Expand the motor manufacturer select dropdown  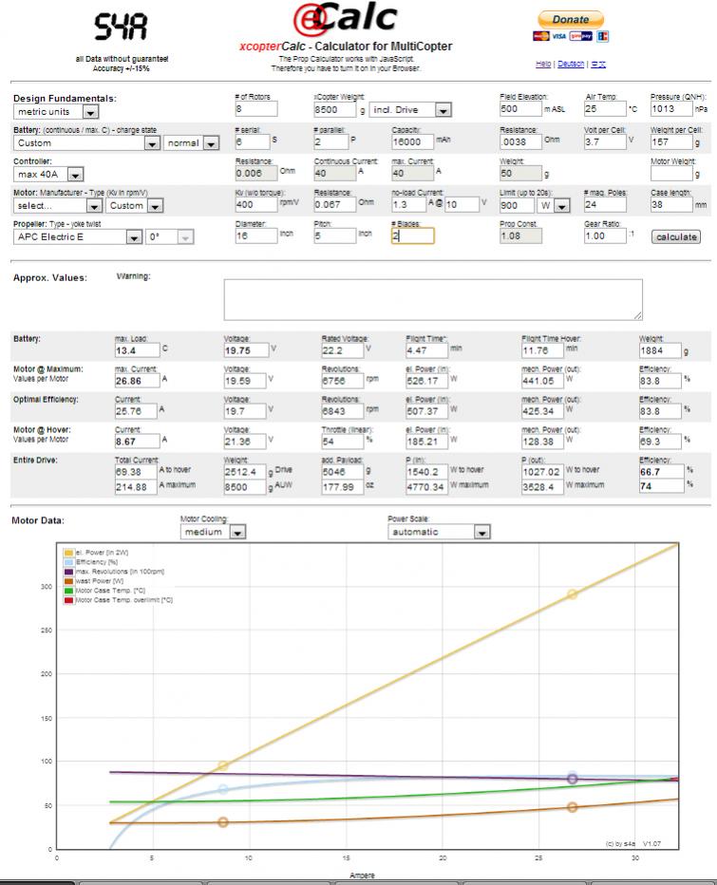[57, 205]
